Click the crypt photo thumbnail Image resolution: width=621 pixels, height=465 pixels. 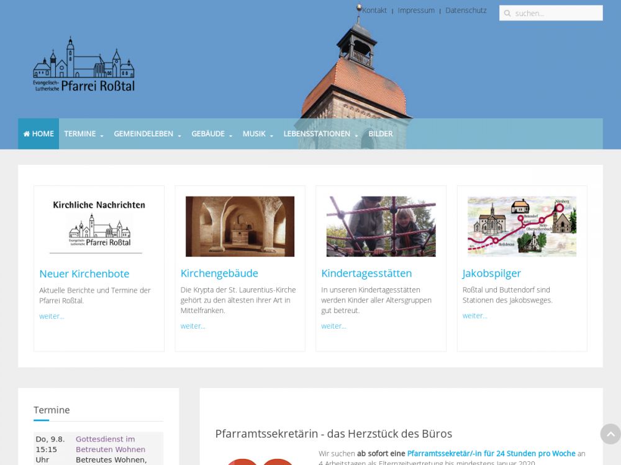click(x=240, y=226)
